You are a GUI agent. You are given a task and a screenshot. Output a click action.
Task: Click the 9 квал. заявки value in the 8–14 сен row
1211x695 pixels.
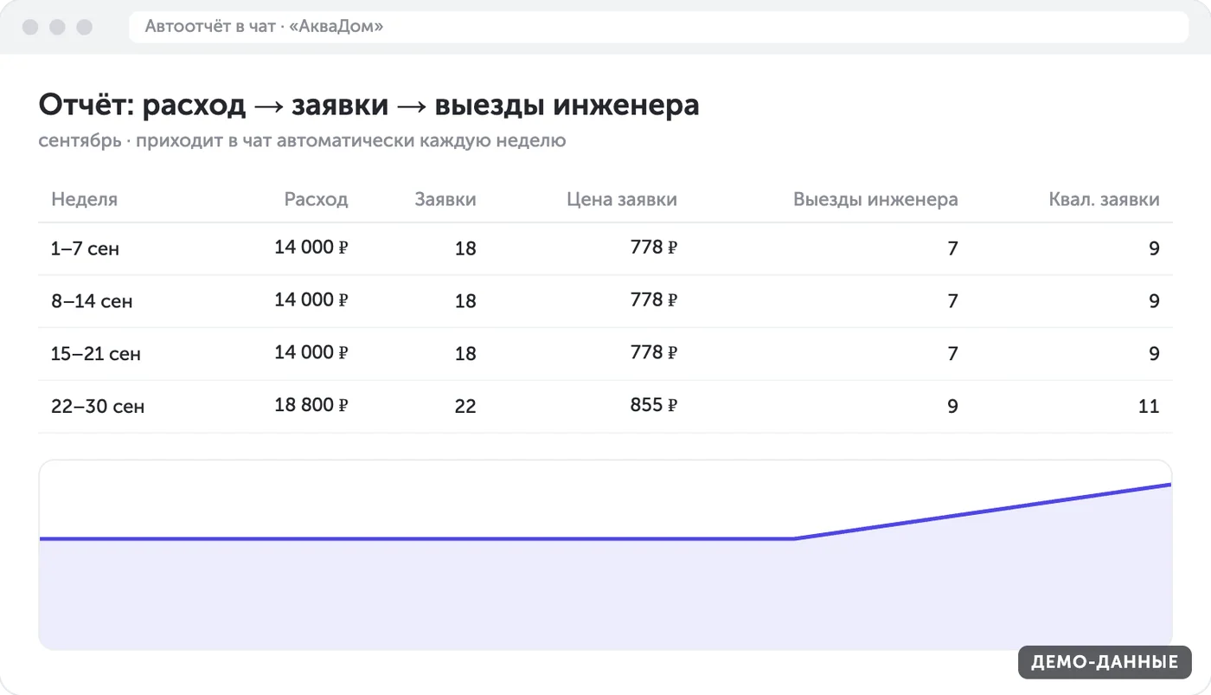1154,301
